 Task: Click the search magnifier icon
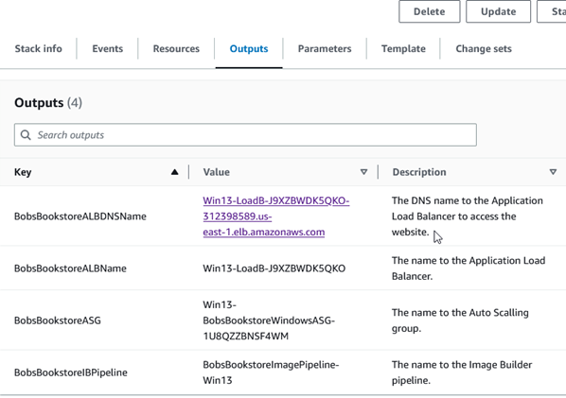click(26, 135)
